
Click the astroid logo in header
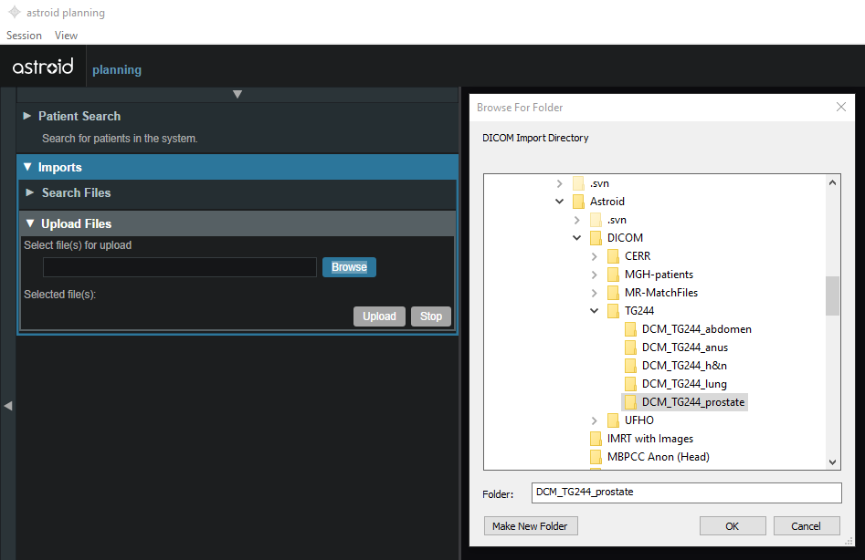[43, 67]
